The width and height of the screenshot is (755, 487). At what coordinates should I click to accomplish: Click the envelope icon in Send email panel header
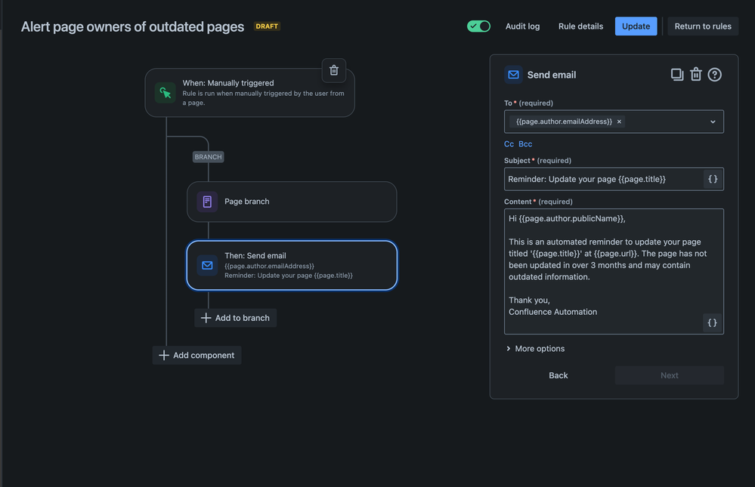pyautogui.click(x=513, y=75)
